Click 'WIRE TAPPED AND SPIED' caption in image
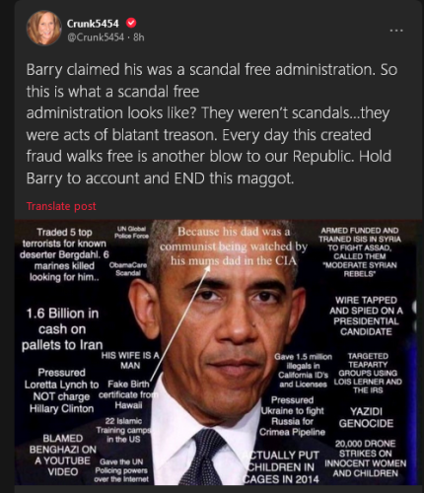Image resolution: width=424 pixels, height=493 pixels. pyautogui.click(x=366, y=316)
